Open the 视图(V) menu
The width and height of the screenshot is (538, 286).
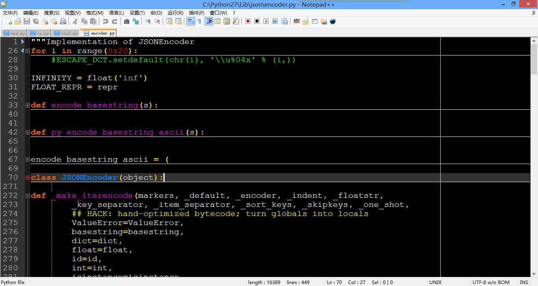[72, 13]
